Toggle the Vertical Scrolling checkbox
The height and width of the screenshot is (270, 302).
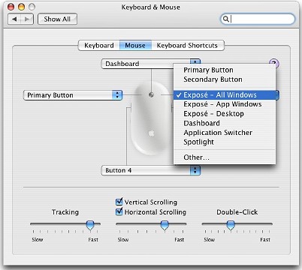click(x=119, y=202)
